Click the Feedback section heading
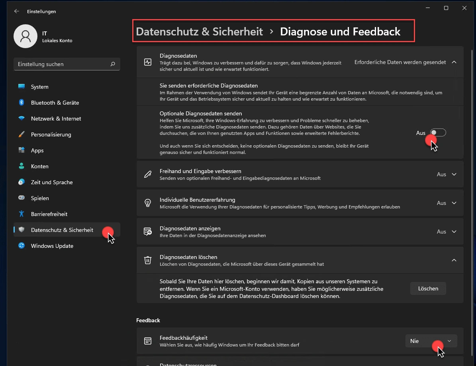 148,320
